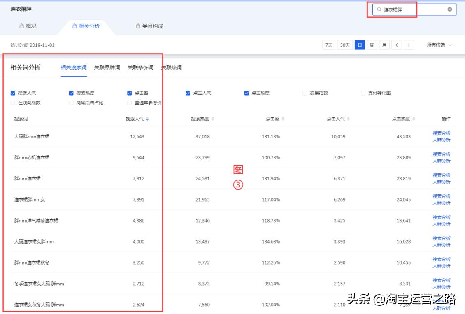Click inside the keyword search input field
The image size is (465, 314).
tap(407, 10)
